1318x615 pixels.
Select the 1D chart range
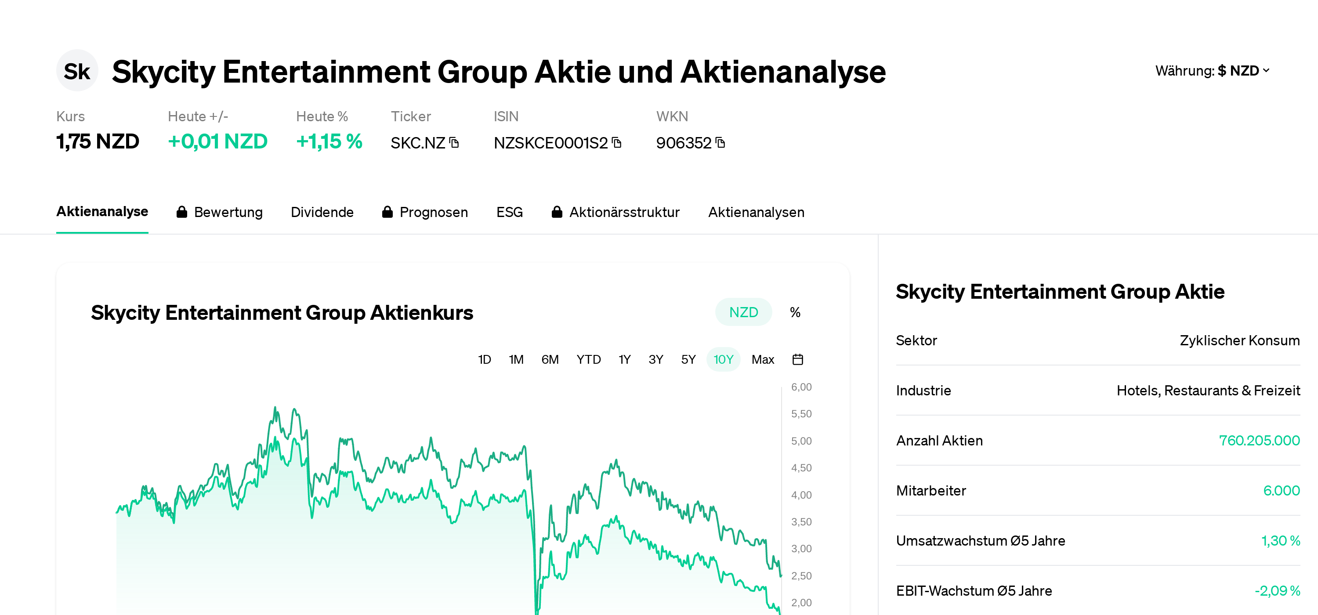point(484,360)
